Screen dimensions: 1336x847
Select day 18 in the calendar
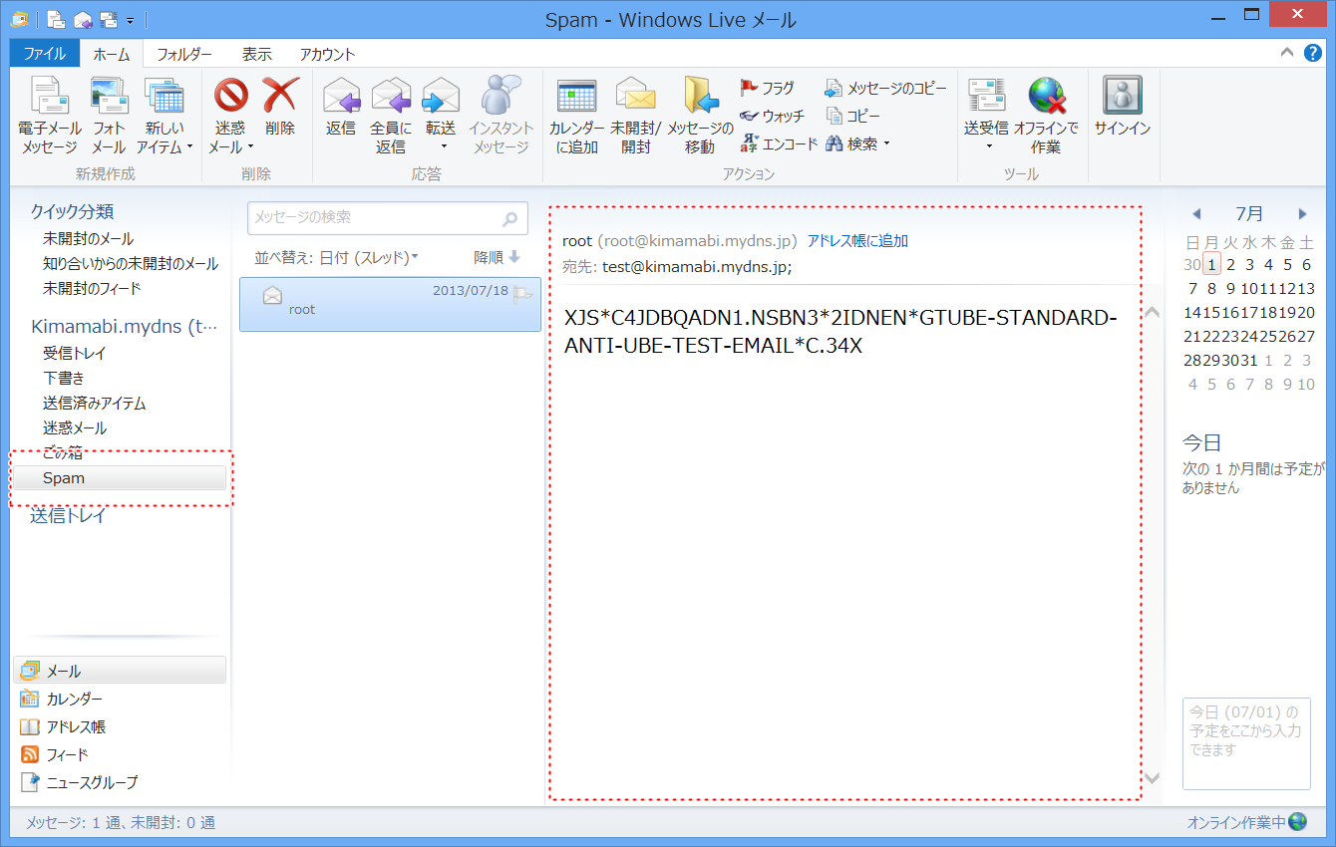[1268, 312]
